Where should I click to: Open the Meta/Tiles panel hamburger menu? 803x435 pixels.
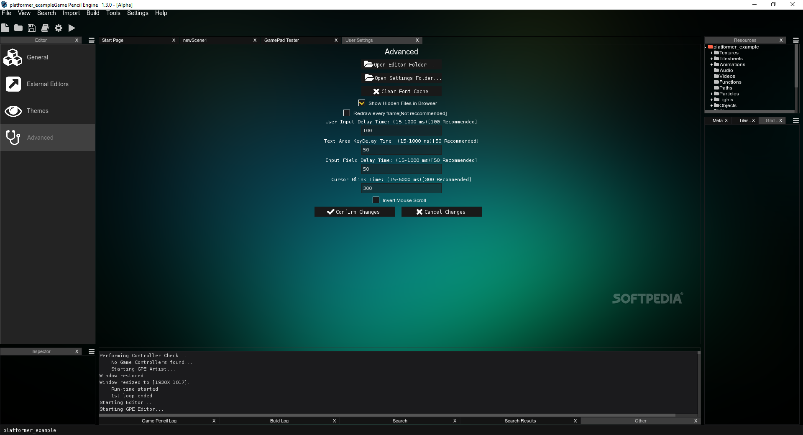(796, 120)
